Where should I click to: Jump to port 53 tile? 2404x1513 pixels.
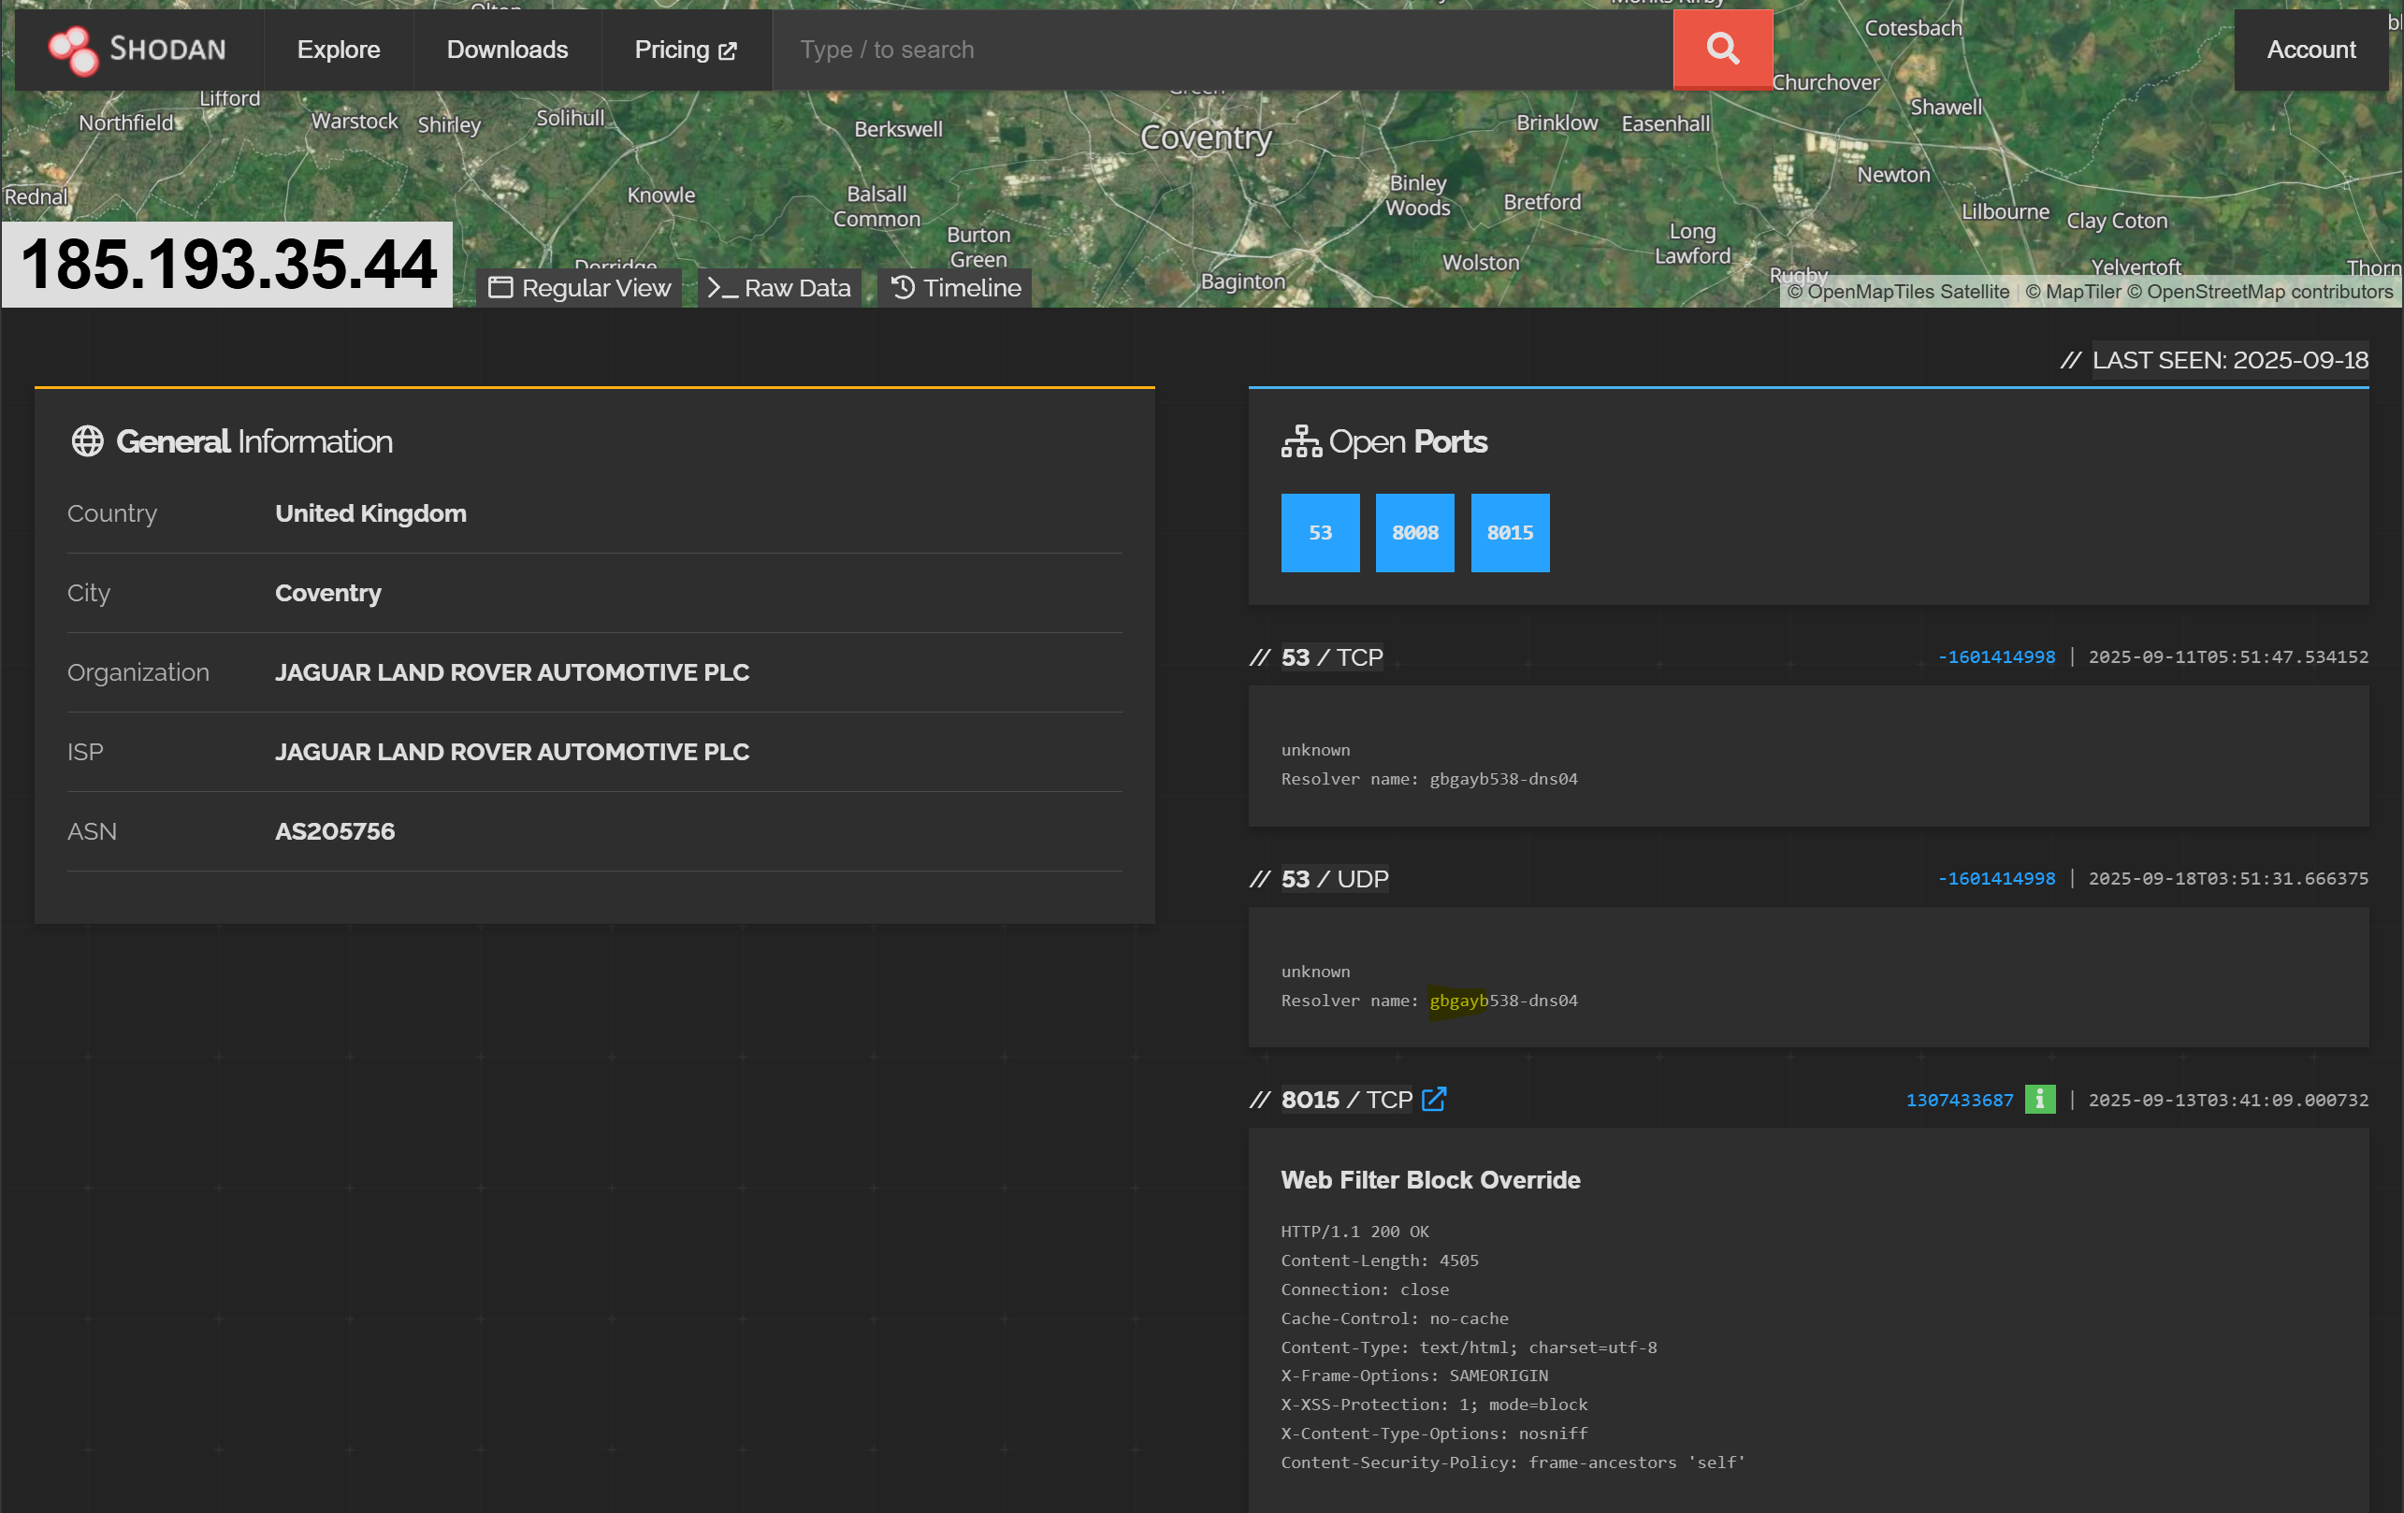coord(1320,532)
